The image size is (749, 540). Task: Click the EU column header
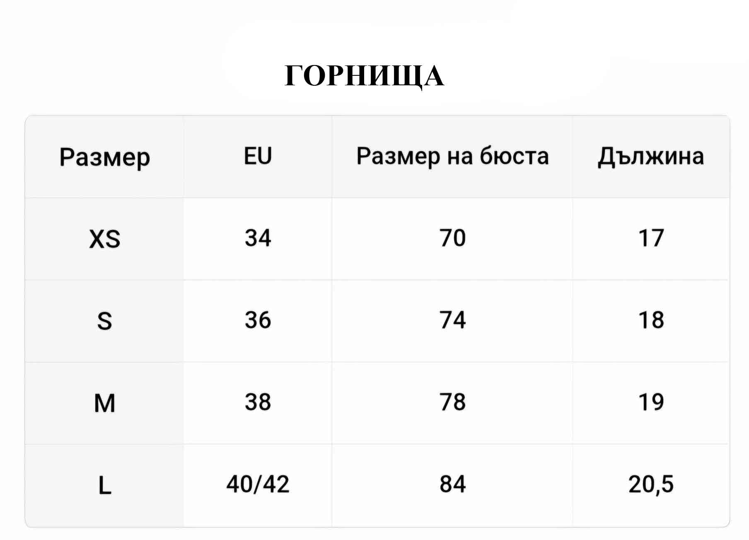tap(258, 157)
